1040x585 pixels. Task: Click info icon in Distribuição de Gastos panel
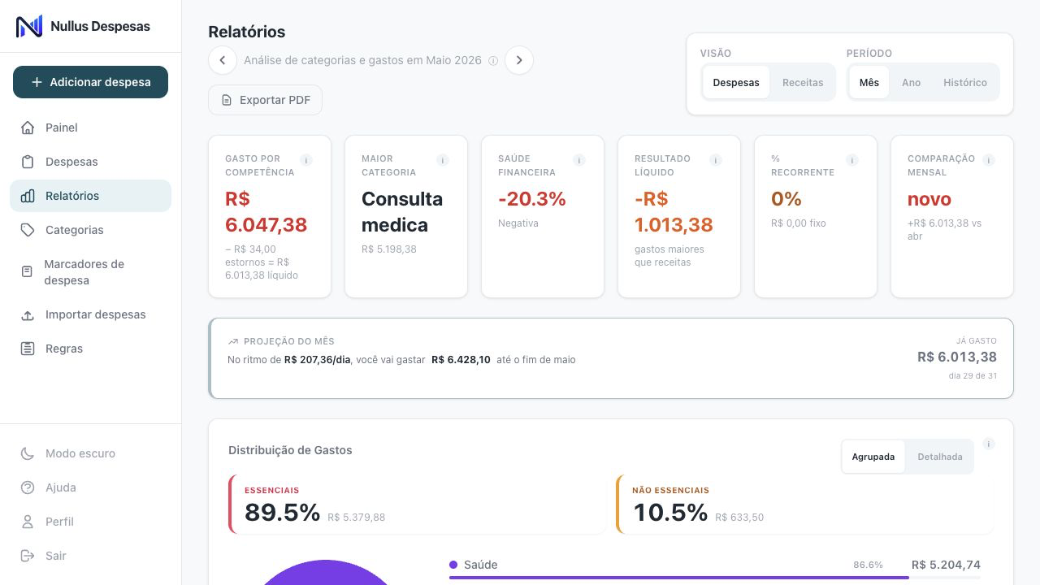[x=989, y=444]
